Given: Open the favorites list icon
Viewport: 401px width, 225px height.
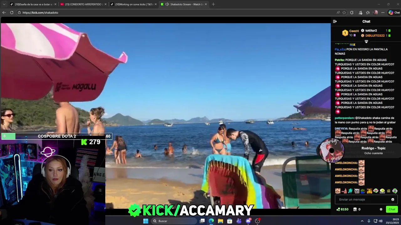Looking at the screenshot, I should pos(368,12).
